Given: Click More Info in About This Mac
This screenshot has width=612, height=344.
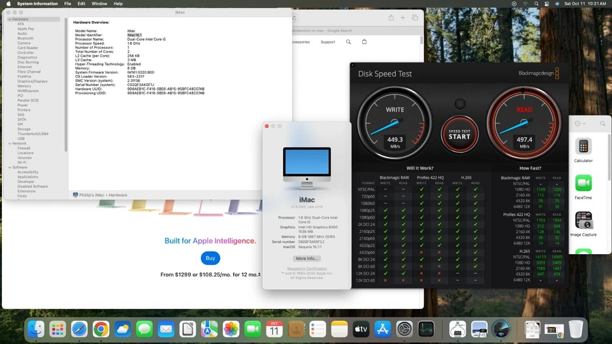Looking at the screenshot, I should point(307,259).
